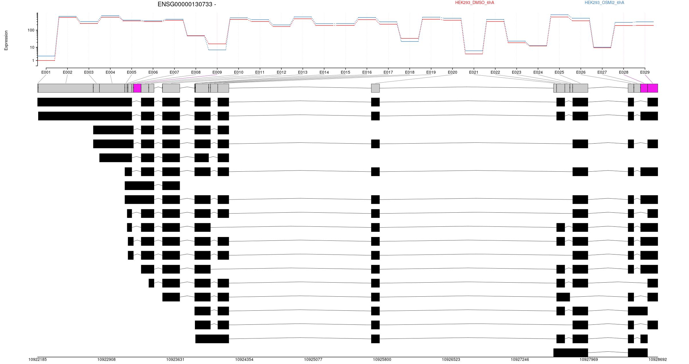Click exon label E017
This screenshot has width=689, height=364.
click(388, 72)
